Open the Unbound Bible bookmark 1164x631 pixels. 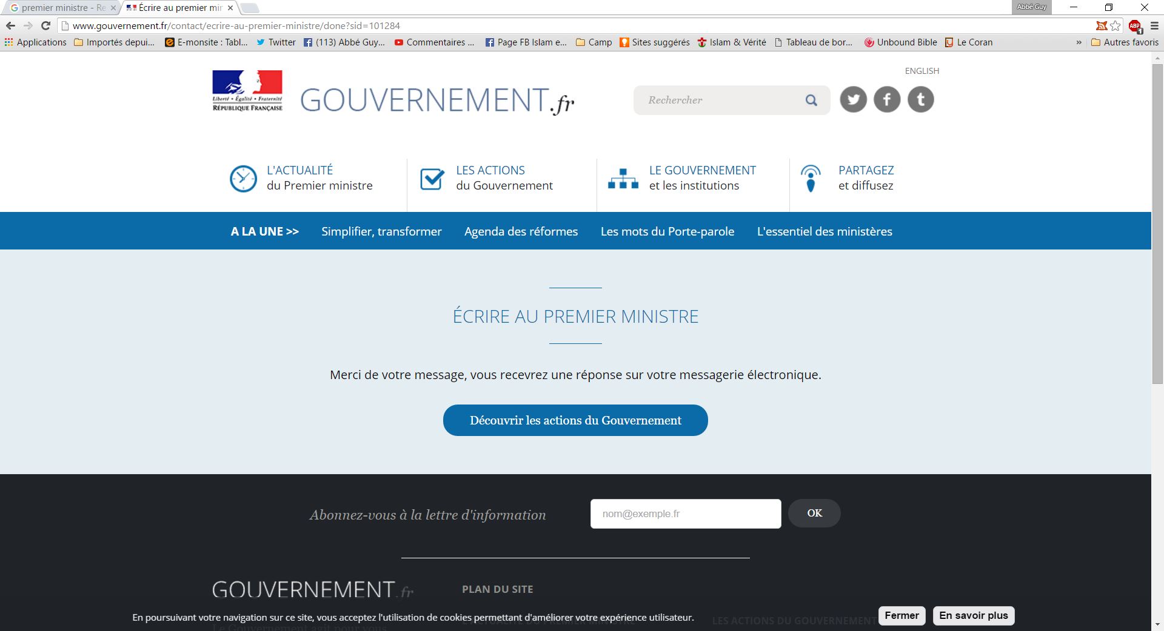pyautogui.click(x=901, y=42)
